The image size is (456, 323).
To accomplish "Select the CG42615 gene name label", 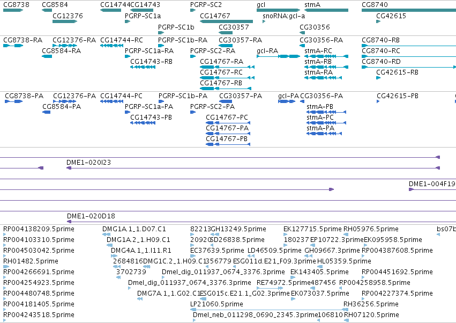I will 391,16.
